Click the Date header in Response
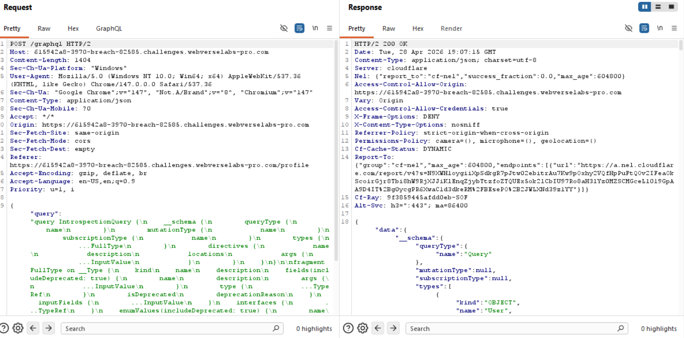This screenshot has width=684, height=338. tap(425, 52)
